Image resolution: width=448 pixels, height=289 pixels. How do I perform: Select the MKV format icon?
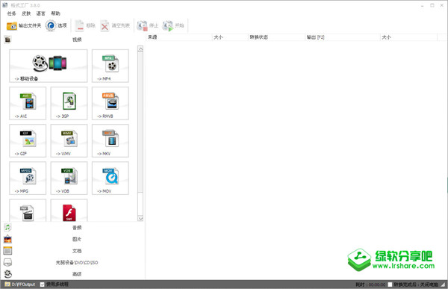(111, 140)
